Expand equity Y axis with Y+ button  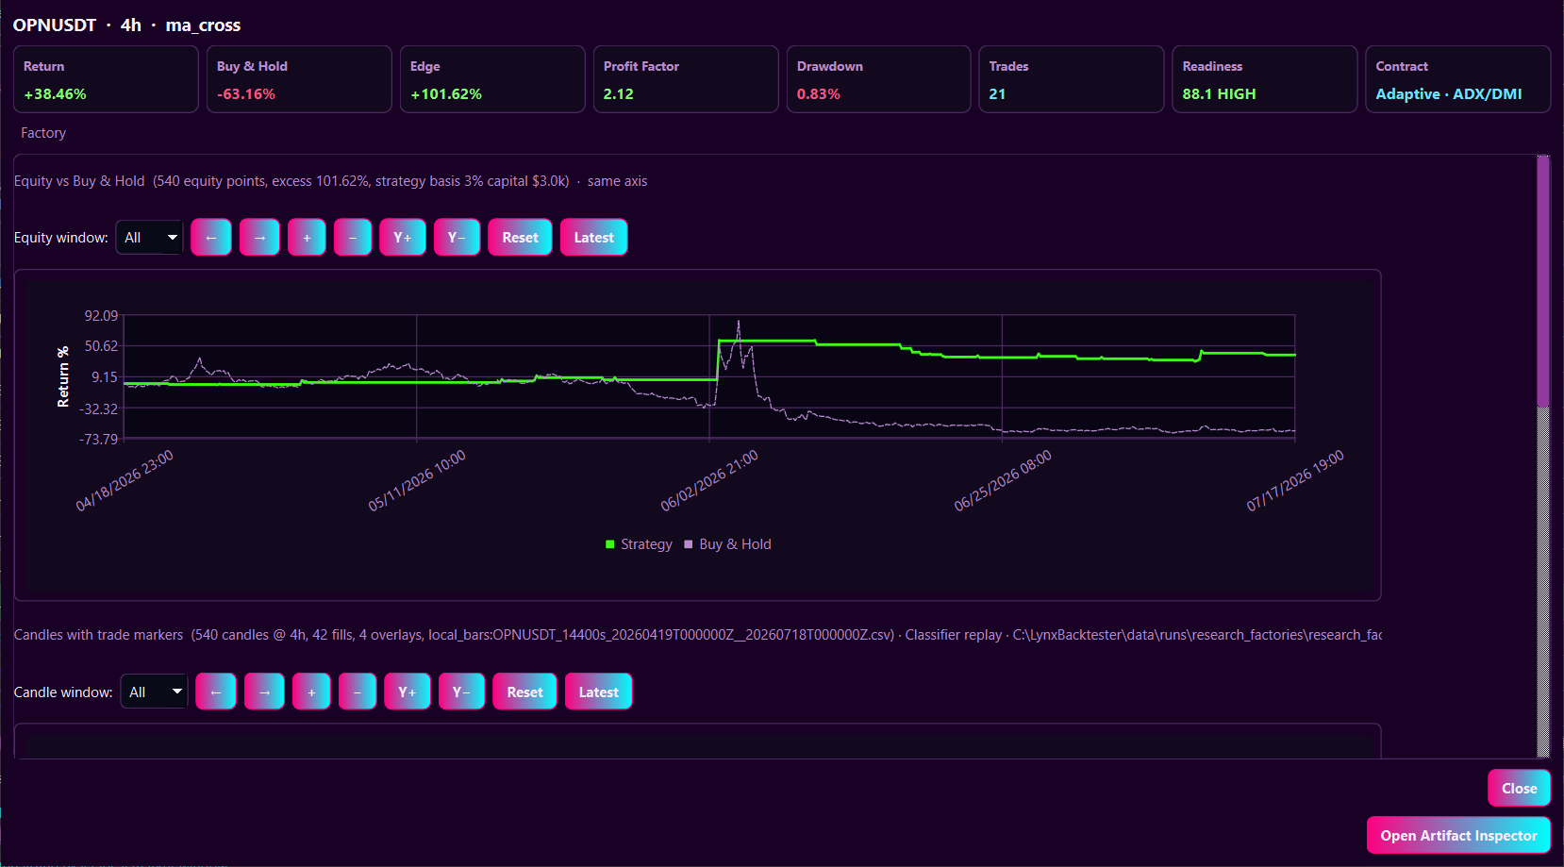click(x=403, y=238)
